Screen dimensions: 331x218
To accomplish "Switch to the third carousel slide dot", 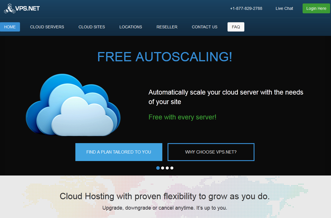I will click(x=167, y=168).
